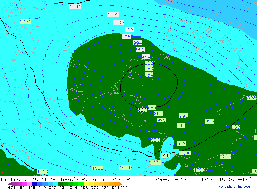Click the 990 label just above 988 and 986
The width and height of the screenshot is (257, 189).
tap(146, 56)
